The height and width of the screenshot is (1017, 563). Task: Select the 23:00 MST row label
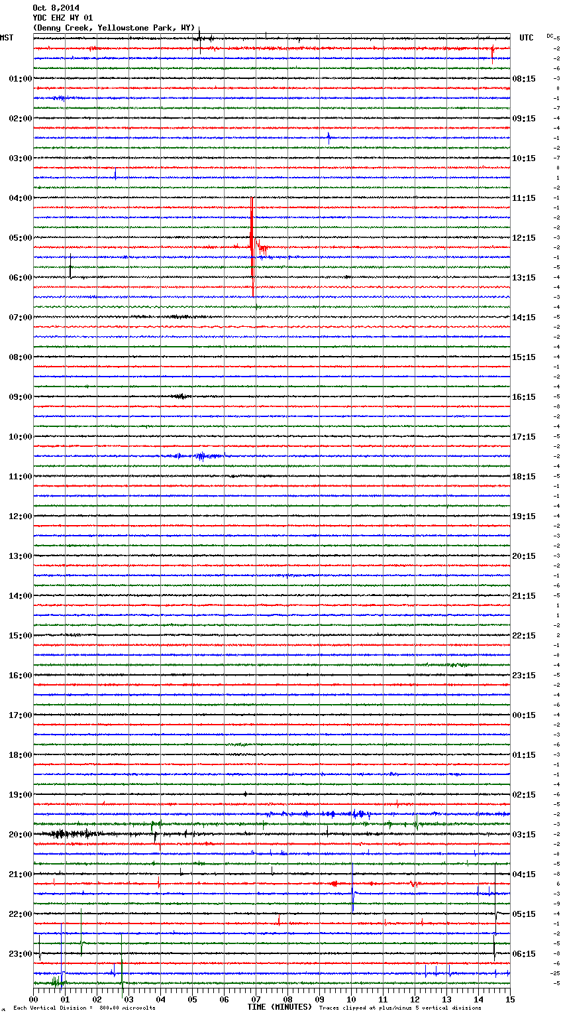(21, 954)
